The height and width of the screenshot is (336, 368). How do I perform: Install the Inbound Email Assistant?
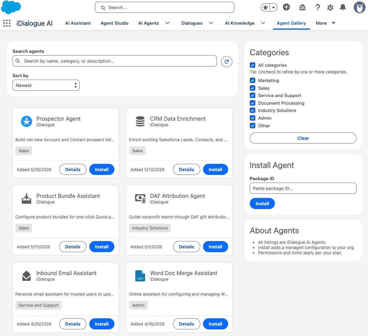(102, 324)
